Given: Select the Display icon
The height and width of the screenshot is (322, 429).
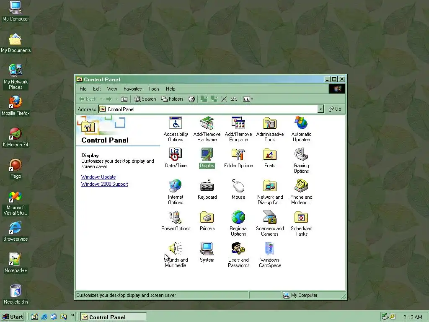Looking at the screenshot, I should click(x=207, y=158).
